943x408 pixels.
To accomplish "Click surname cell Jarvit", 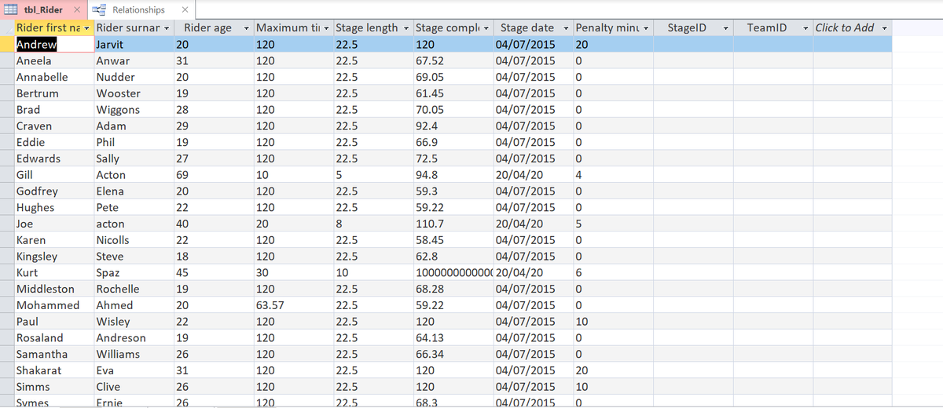I will [134, 44].
